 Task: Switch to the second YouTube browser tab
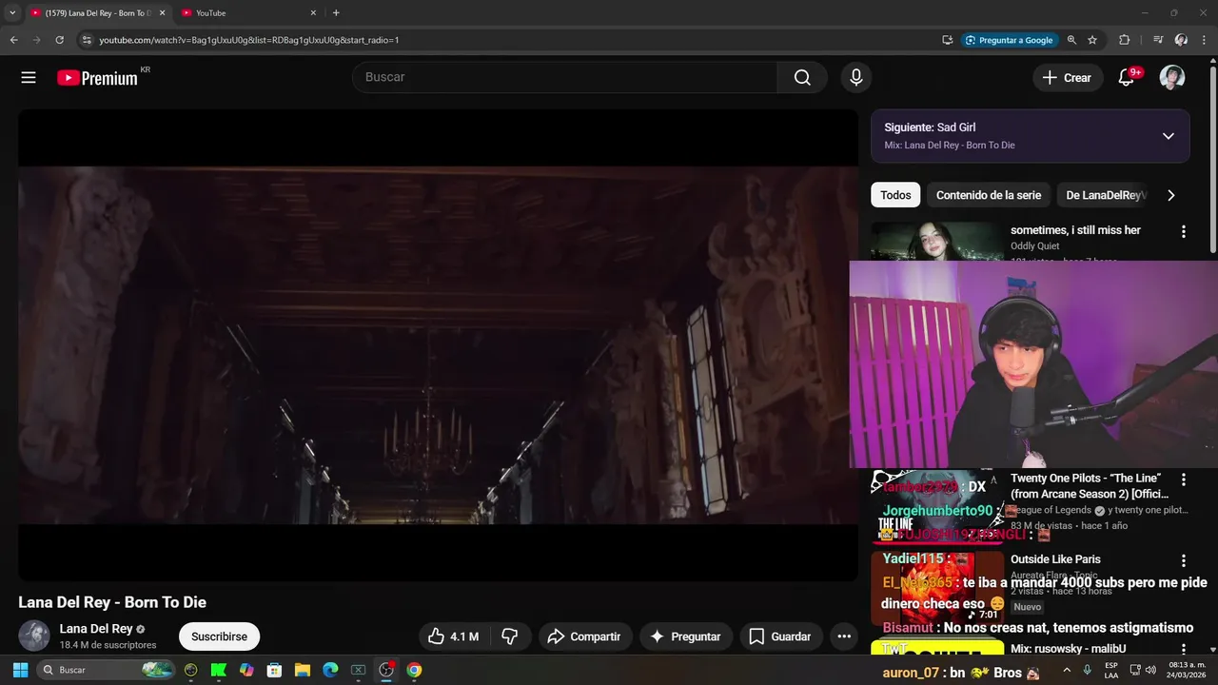point(247,13)
